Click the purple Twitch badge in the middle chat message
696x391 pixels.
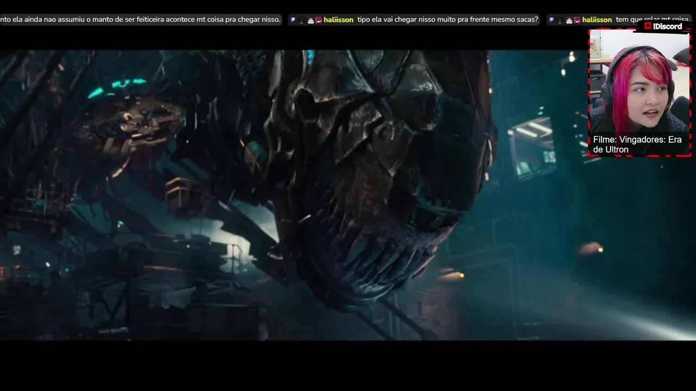click(293, 20)
